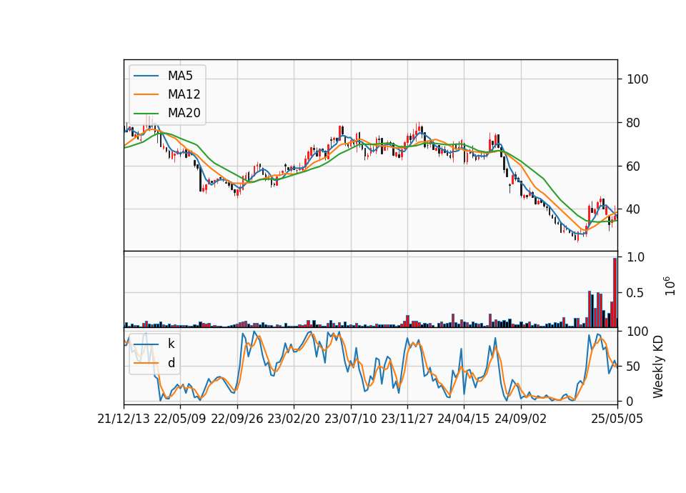Click the 22/09/26 date tick label

(237, 419)
